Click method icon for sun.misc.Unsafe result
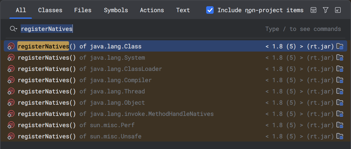This screenshot has height=149, width=351. point(11,136)
